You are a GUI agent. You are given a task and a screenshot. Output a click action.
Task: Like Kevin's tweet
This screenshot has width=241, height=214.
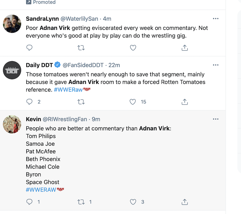133,202
